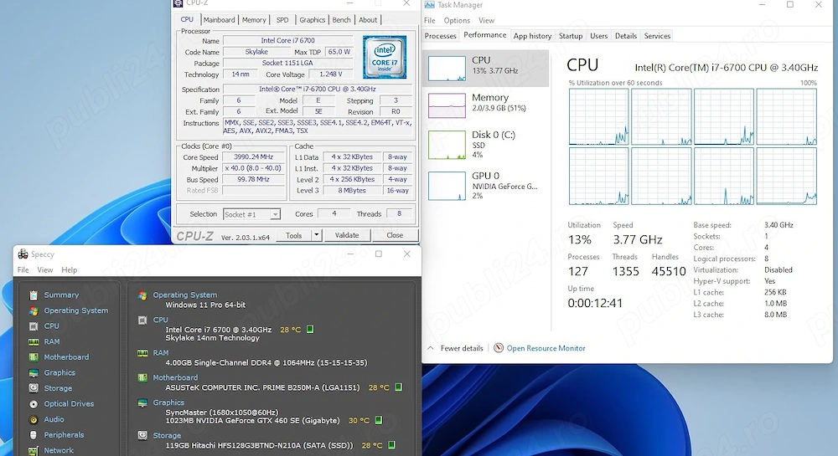Select CPU entry in Task Manager sidebar

point(485,68)
